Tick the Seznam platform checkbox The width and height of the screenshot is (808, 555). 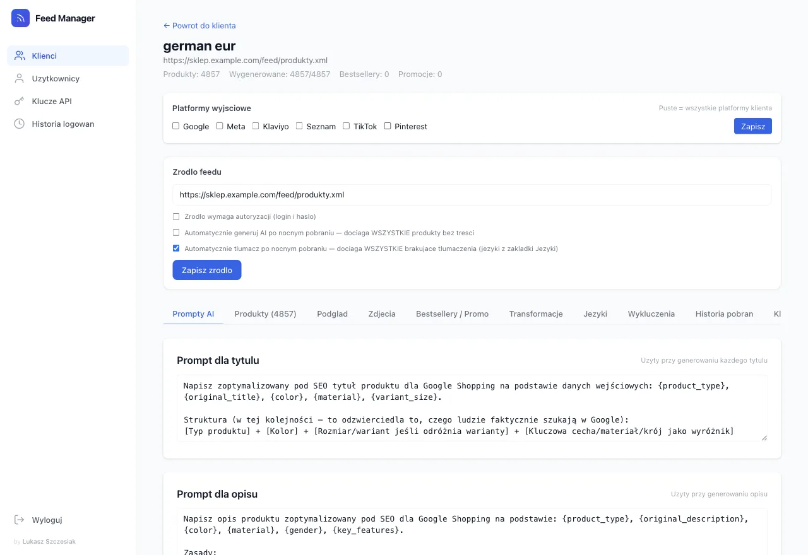pos(299,126)
